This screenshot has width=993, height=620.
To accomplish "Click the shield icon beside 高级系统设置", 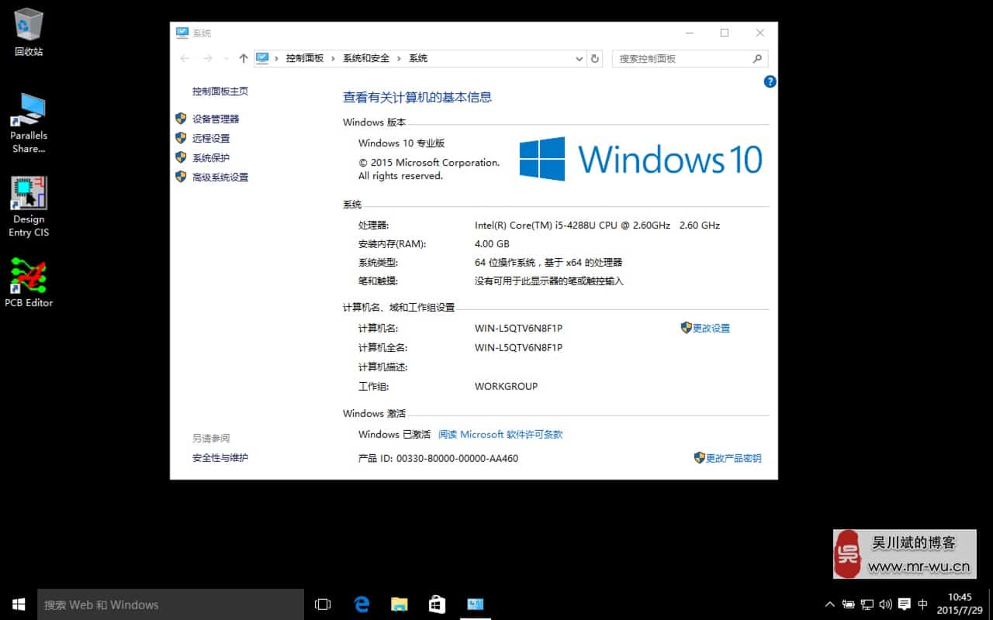I will (181, 177).
